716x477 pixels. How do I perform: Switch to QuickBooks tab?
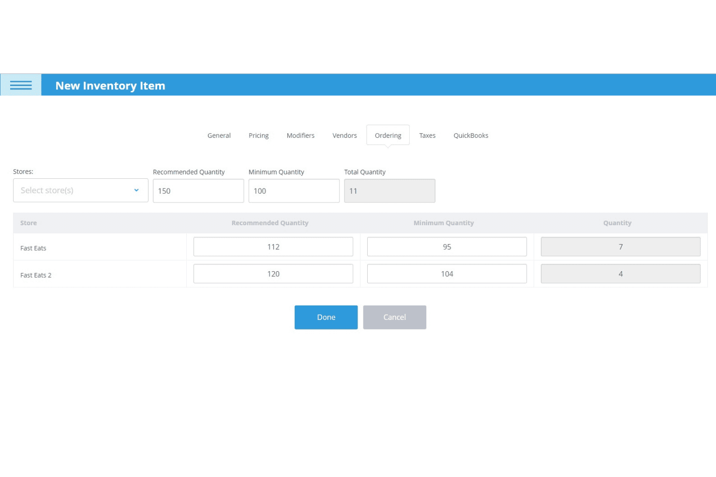pyautogui.click(x=471, y=135)
